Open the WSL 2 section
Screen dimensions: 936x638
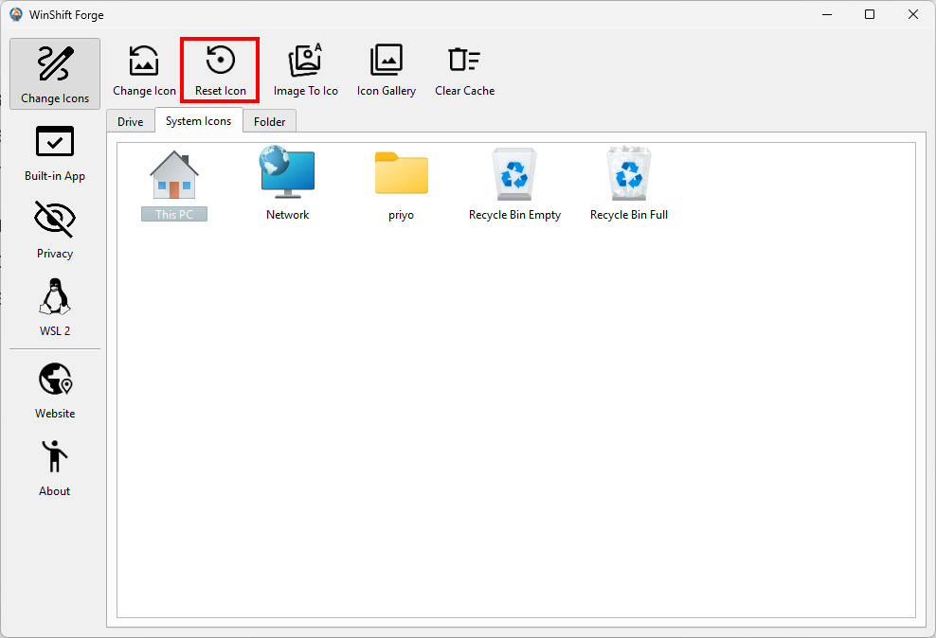pos(55,309)
